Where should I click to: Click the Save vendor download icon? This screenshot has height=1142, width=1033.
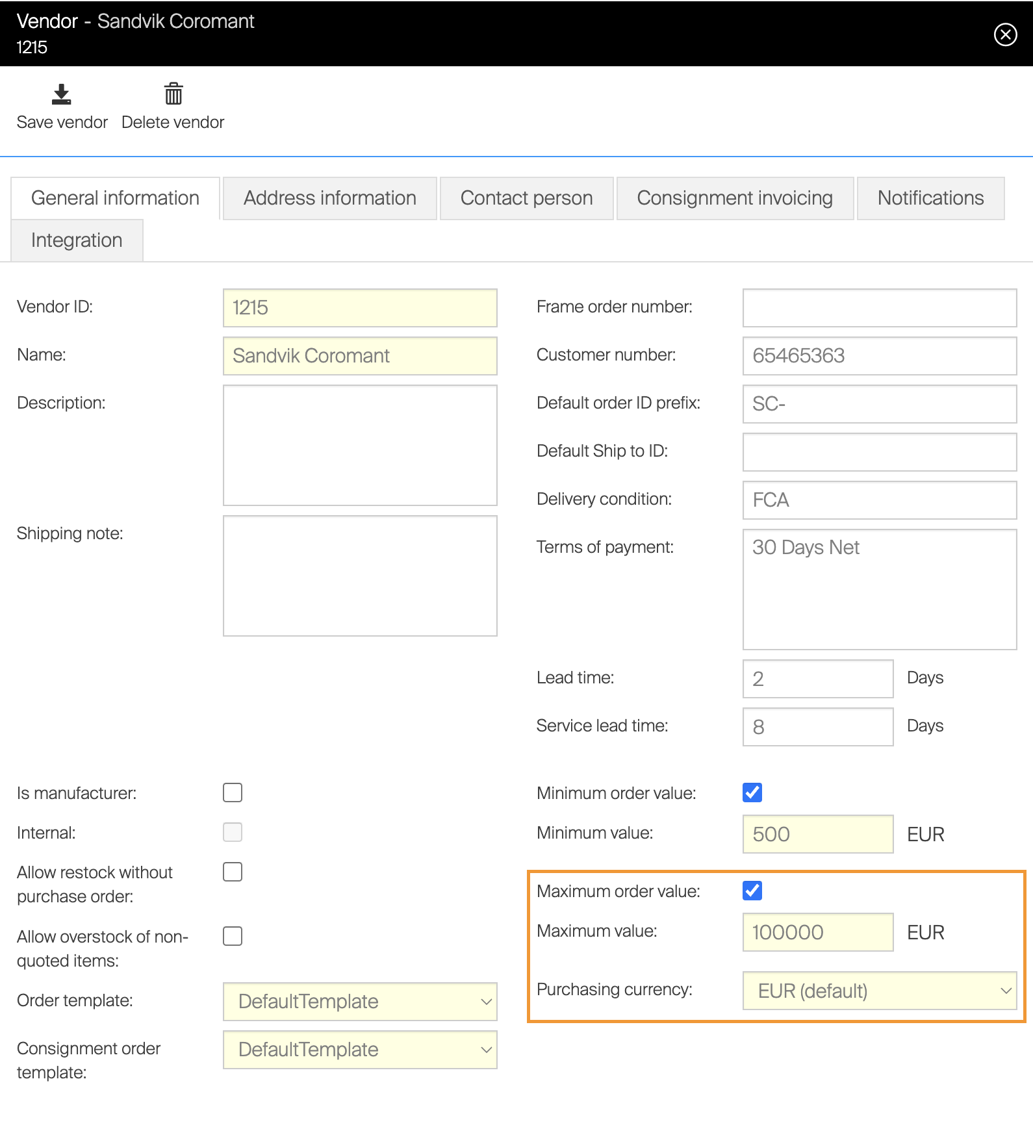point(62,95)
